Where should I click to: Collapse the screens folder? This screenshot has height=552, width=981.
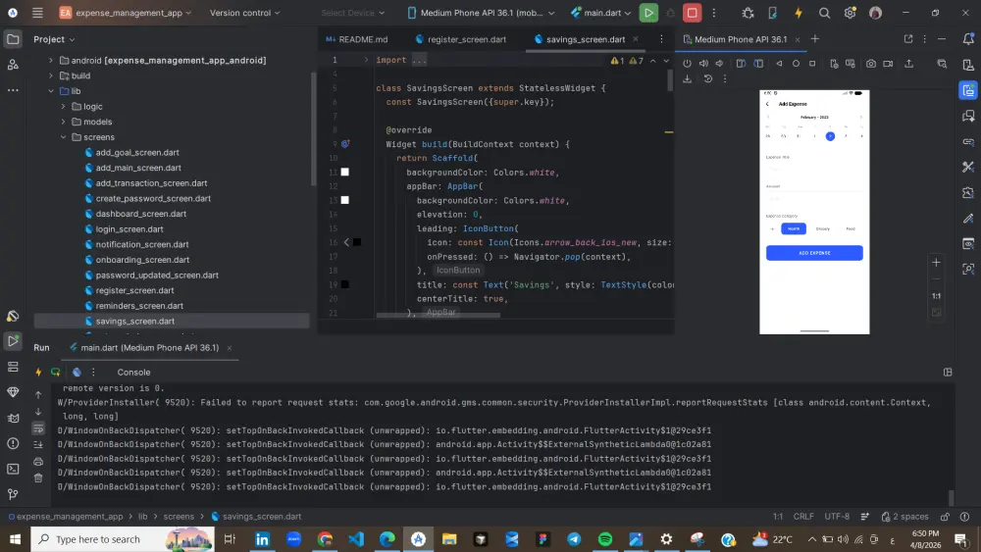(x=63, y=137)
